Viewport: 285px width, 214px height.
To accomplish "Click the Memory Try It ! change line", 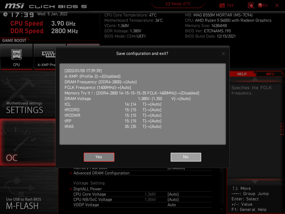I will (x=132, y=93).
